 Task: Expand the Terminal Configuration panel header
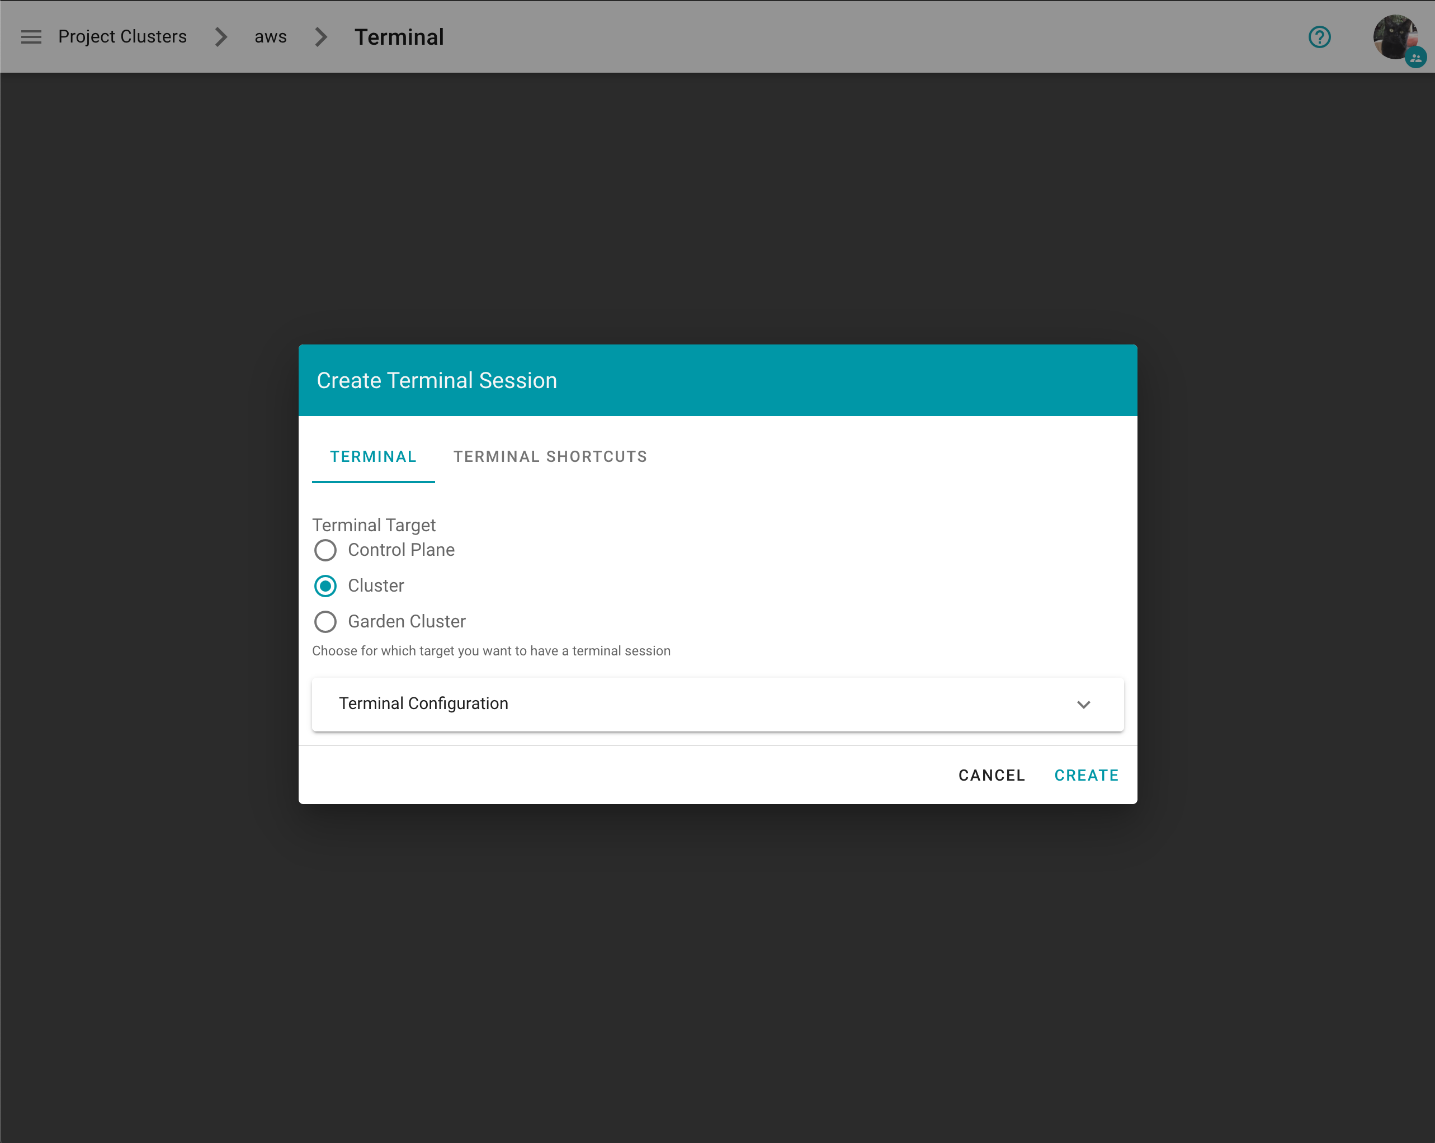point(599,704)
